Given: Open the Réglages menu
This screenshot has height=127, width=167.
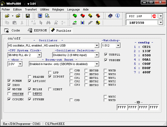Looking at the screenshot, I should click(x=58, y=10).
